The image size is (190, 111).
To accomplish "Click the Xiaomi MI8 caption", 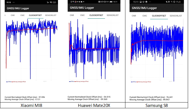I will coord(31,106).
